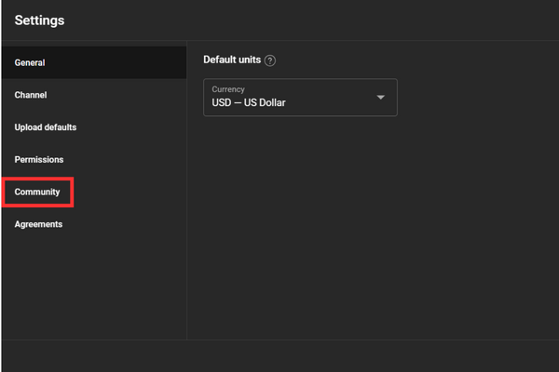Click the small Currency label in the field
The width and height of the screenshot is (559, 372).
228,89
